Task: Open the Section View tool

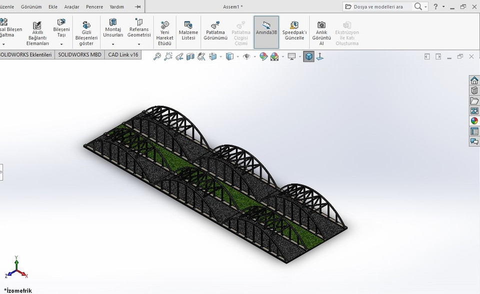Action: [x=189, y=56]
